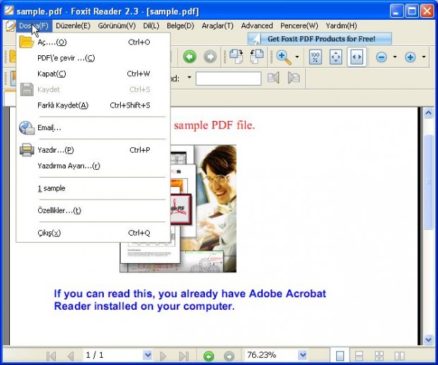Open the page number dropdown
438x365 pixels.
coord(148,356)
